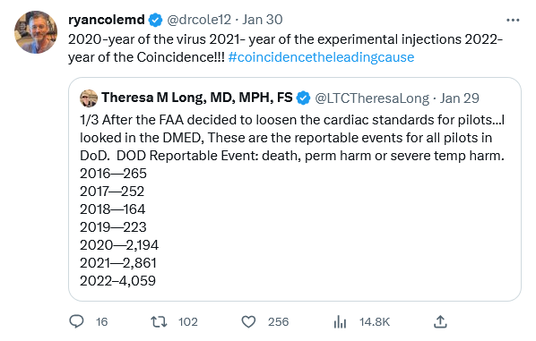Open the quoted tweet about DMED pilot events
Screen dimensions: 536x341
click(295, 190)
